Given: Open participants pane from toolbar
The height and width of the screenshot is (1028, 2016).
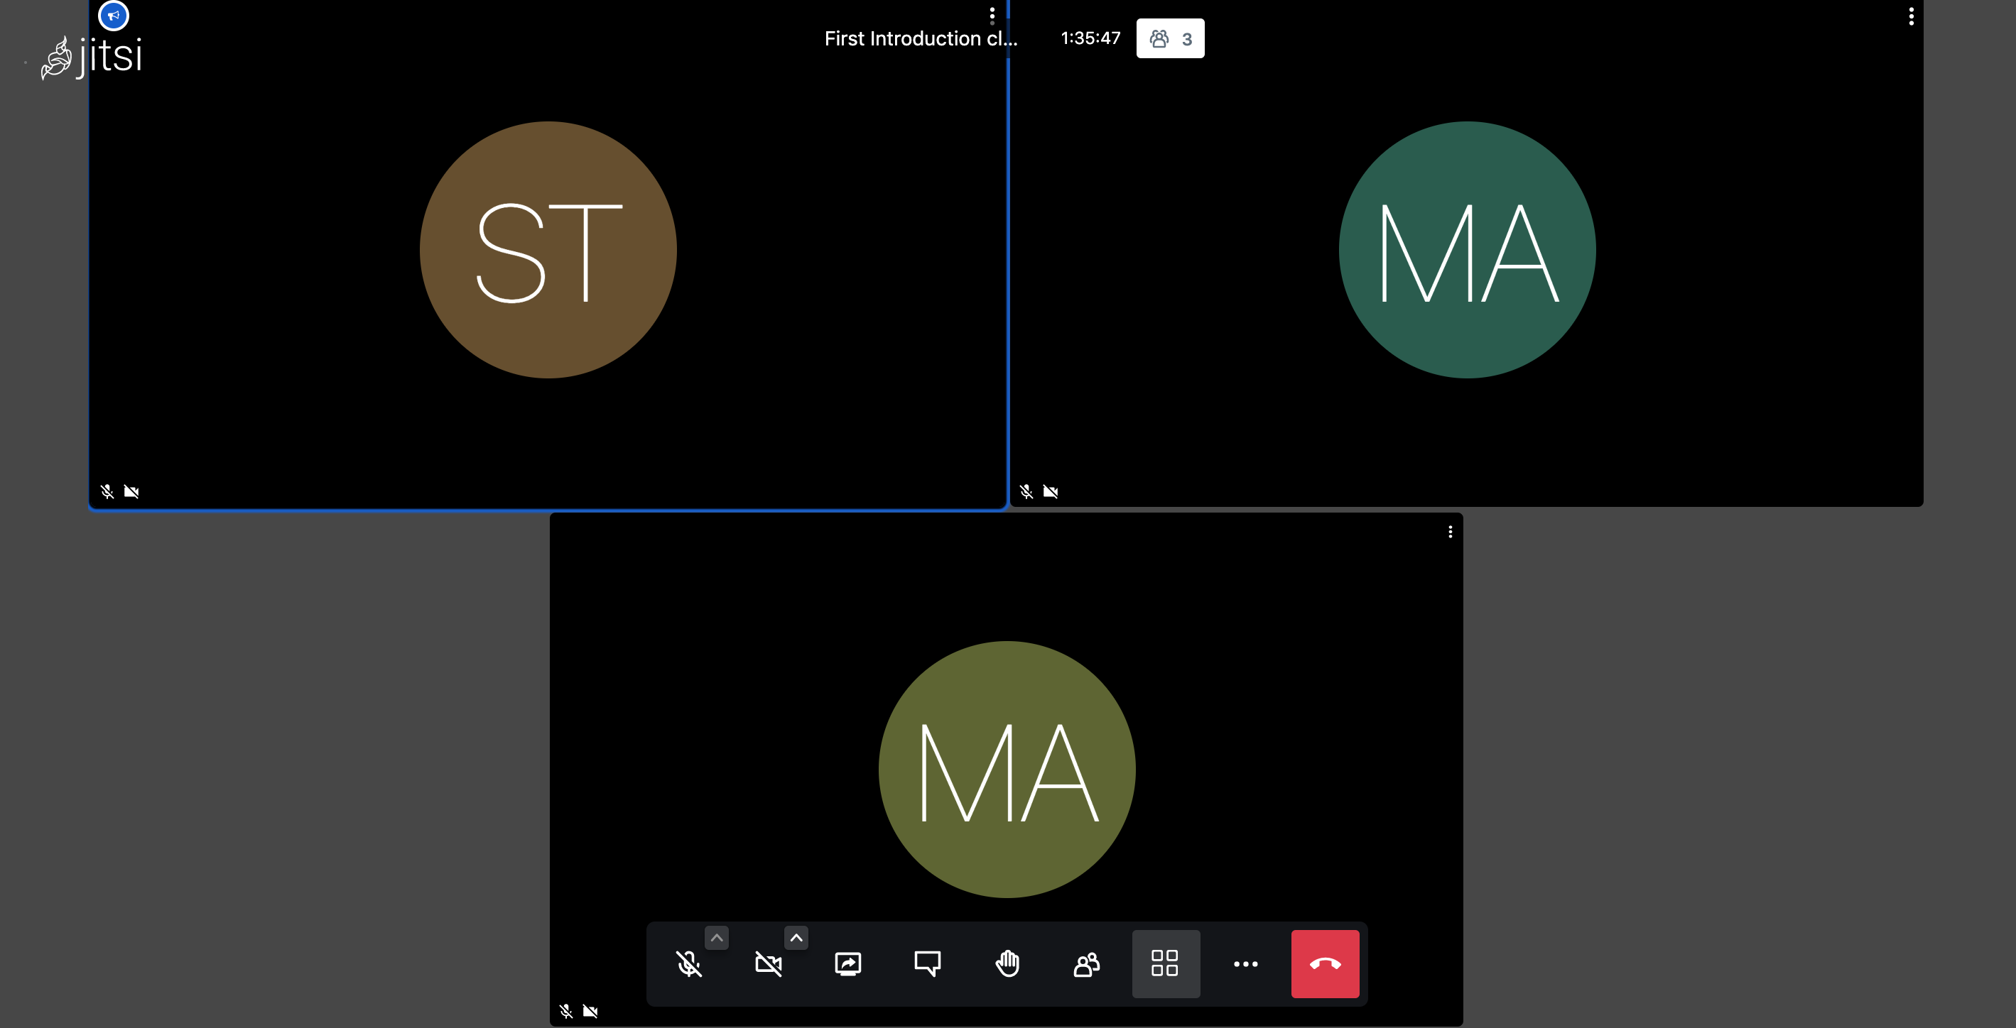Looking at the screenshot, I should [1086, 963].
